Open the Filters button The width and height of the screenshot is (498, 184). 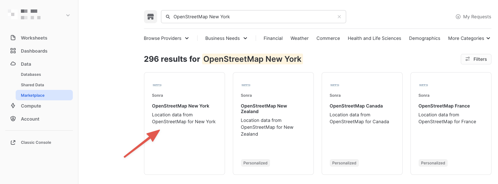(476, 59)
